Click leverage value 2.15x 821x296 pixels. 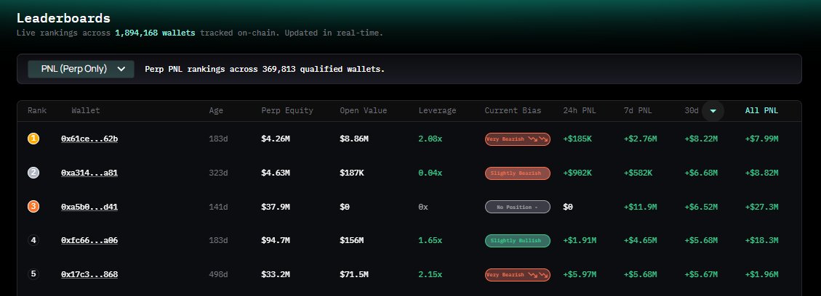430,274
